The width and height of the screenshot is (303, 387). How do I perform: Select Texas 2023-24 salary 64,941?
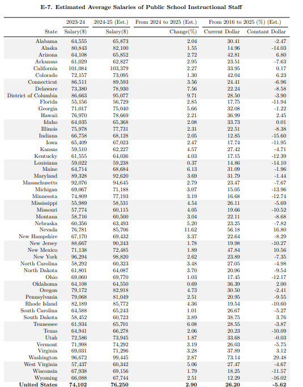pos(79,331)
